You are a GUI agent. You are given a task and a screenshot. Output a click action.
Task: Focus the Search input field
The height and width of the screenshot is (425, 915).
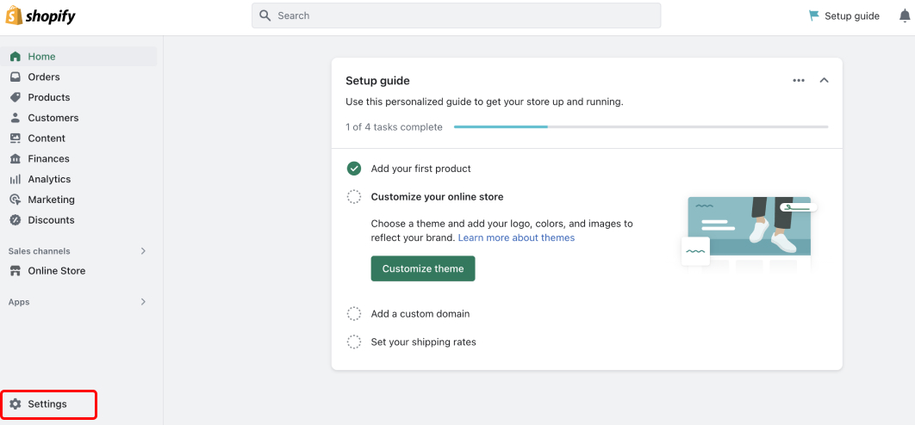pos(457,15)
